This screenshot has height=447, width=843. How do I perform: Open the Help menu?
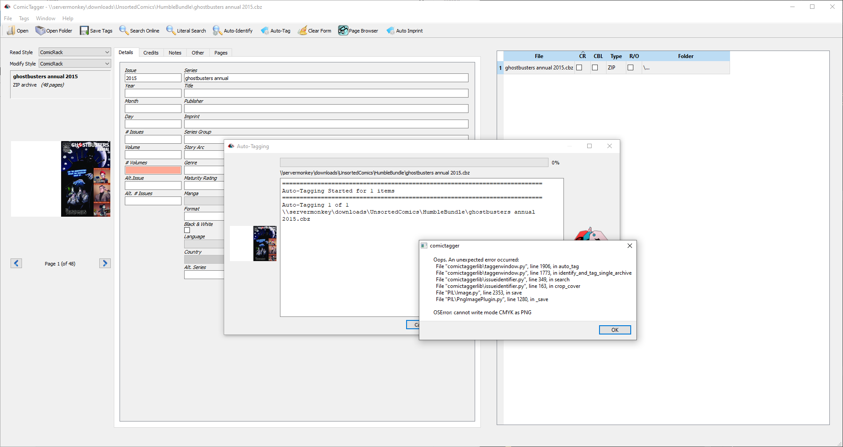(x=68, y=18)
